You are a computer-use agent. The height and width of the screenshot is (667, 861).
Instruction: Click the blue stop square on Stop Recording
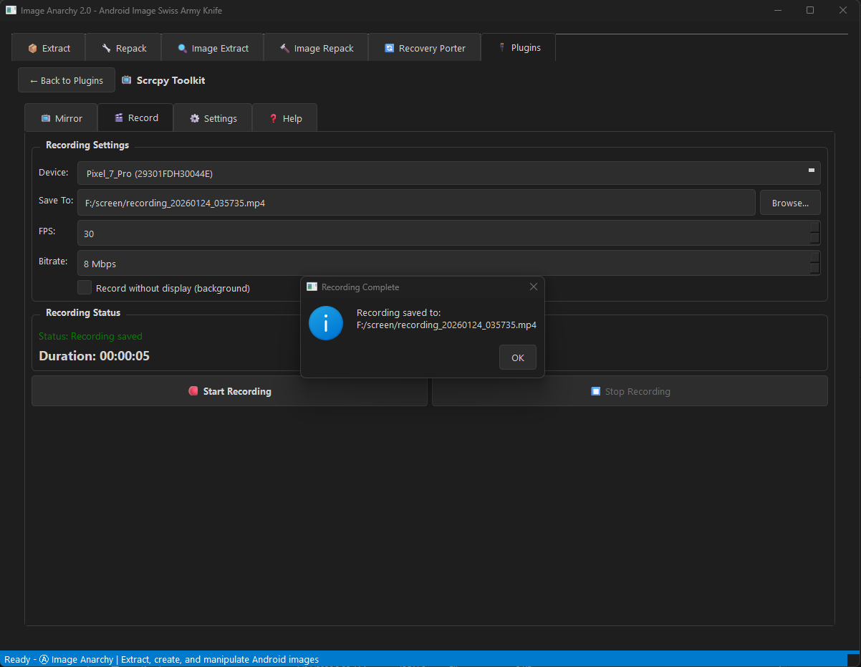click(x=595, y=391)
